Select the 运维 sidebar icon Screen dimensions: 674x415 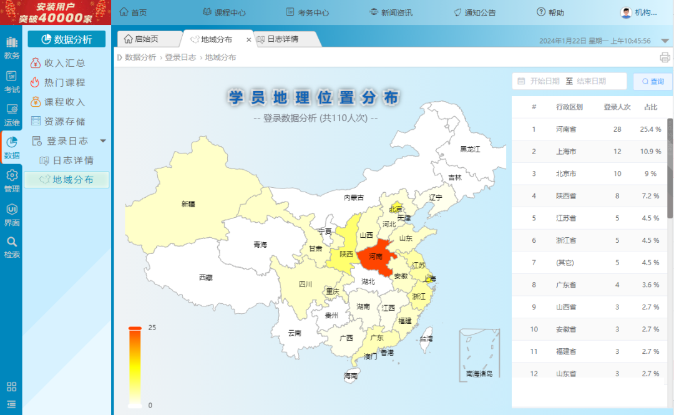11,115
